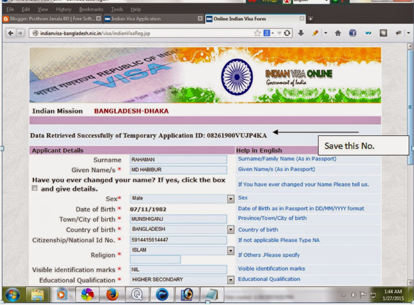The width and height of the screenshot is (414, 305).
Task: Click the page scroll-up arrow
Action: tap(410, 46)
